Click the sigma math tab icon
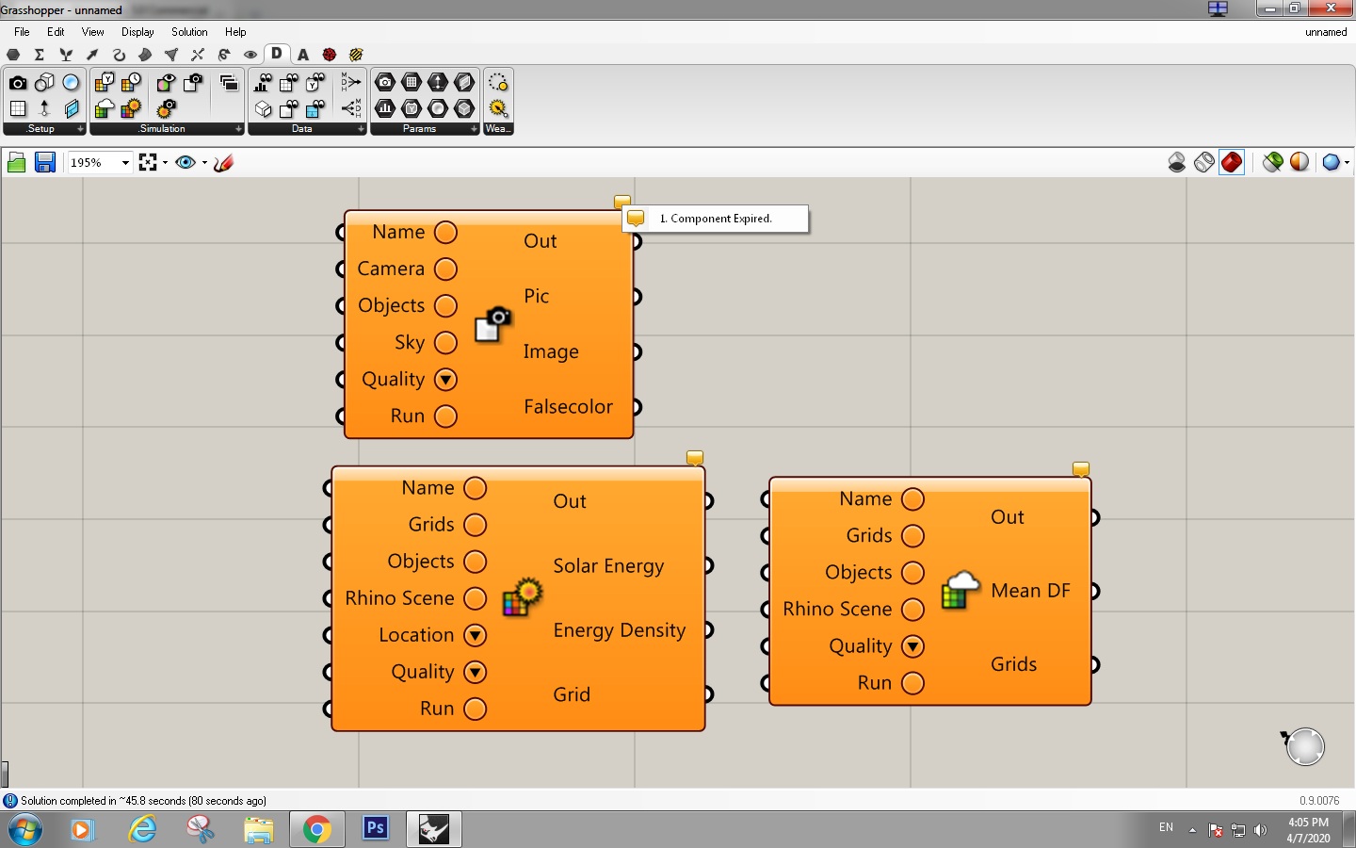Viewport: 1356px width, 848px height. click(x=40, y=55)
